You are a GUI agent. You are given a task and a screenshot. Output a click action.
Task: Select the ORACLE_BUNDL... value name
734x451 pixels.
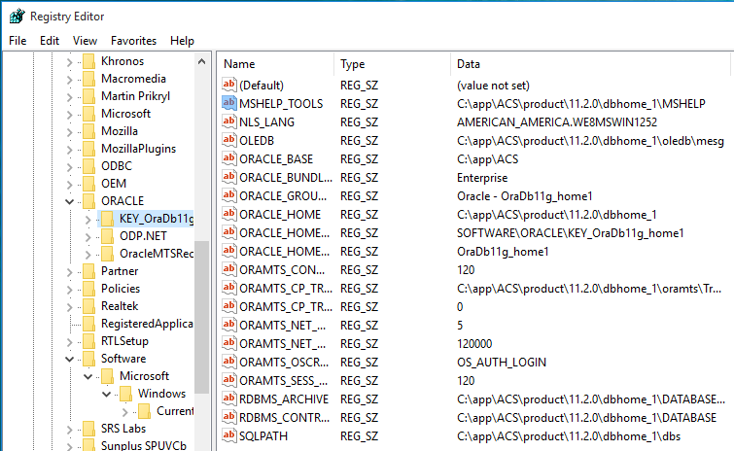[x=286, y=177]
